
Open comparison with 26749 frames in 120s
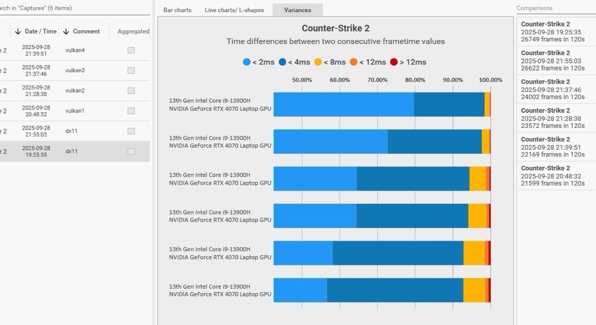(x=556, y=32)
